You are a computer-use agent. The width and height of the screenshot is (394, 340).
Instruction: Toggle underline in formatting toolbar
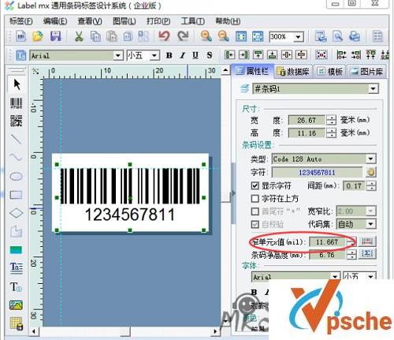point(195,55)
